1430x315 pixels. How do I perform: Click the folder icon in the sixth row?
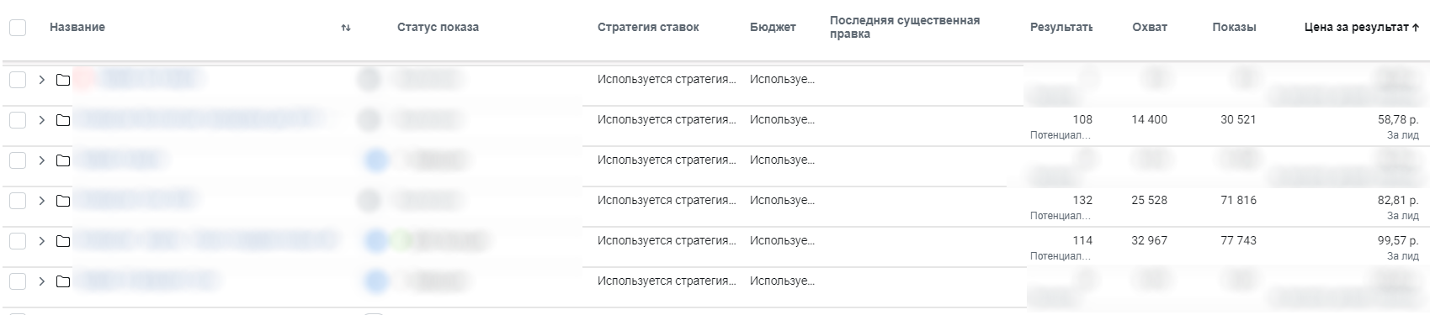[63, 281]
